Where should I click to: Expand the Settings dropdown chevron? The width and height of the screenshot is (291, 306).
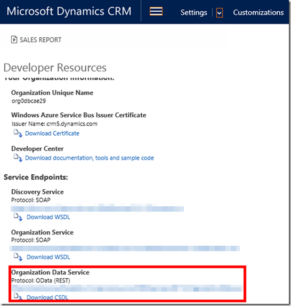click(220, 13)
